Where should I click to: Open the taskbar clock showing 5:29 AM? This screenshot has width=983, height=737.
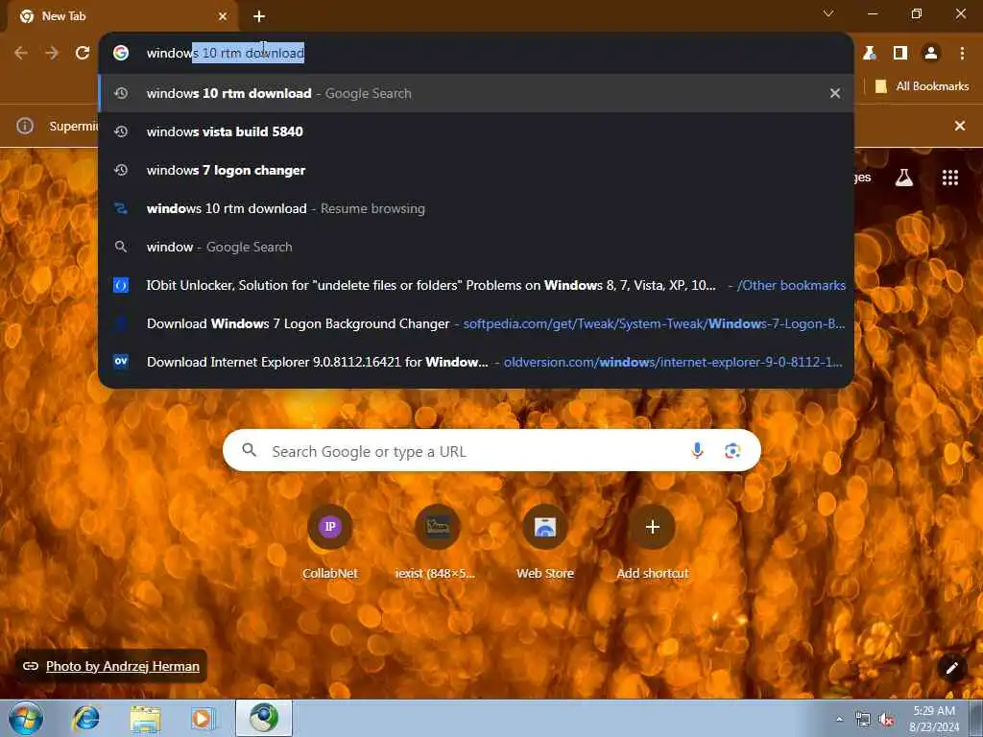934,719
